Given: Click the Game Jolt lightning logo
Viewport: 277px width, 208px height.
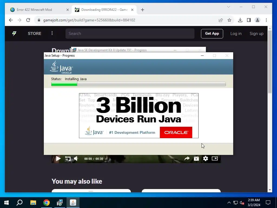Looking at the screenshot, I should (14, 33).
